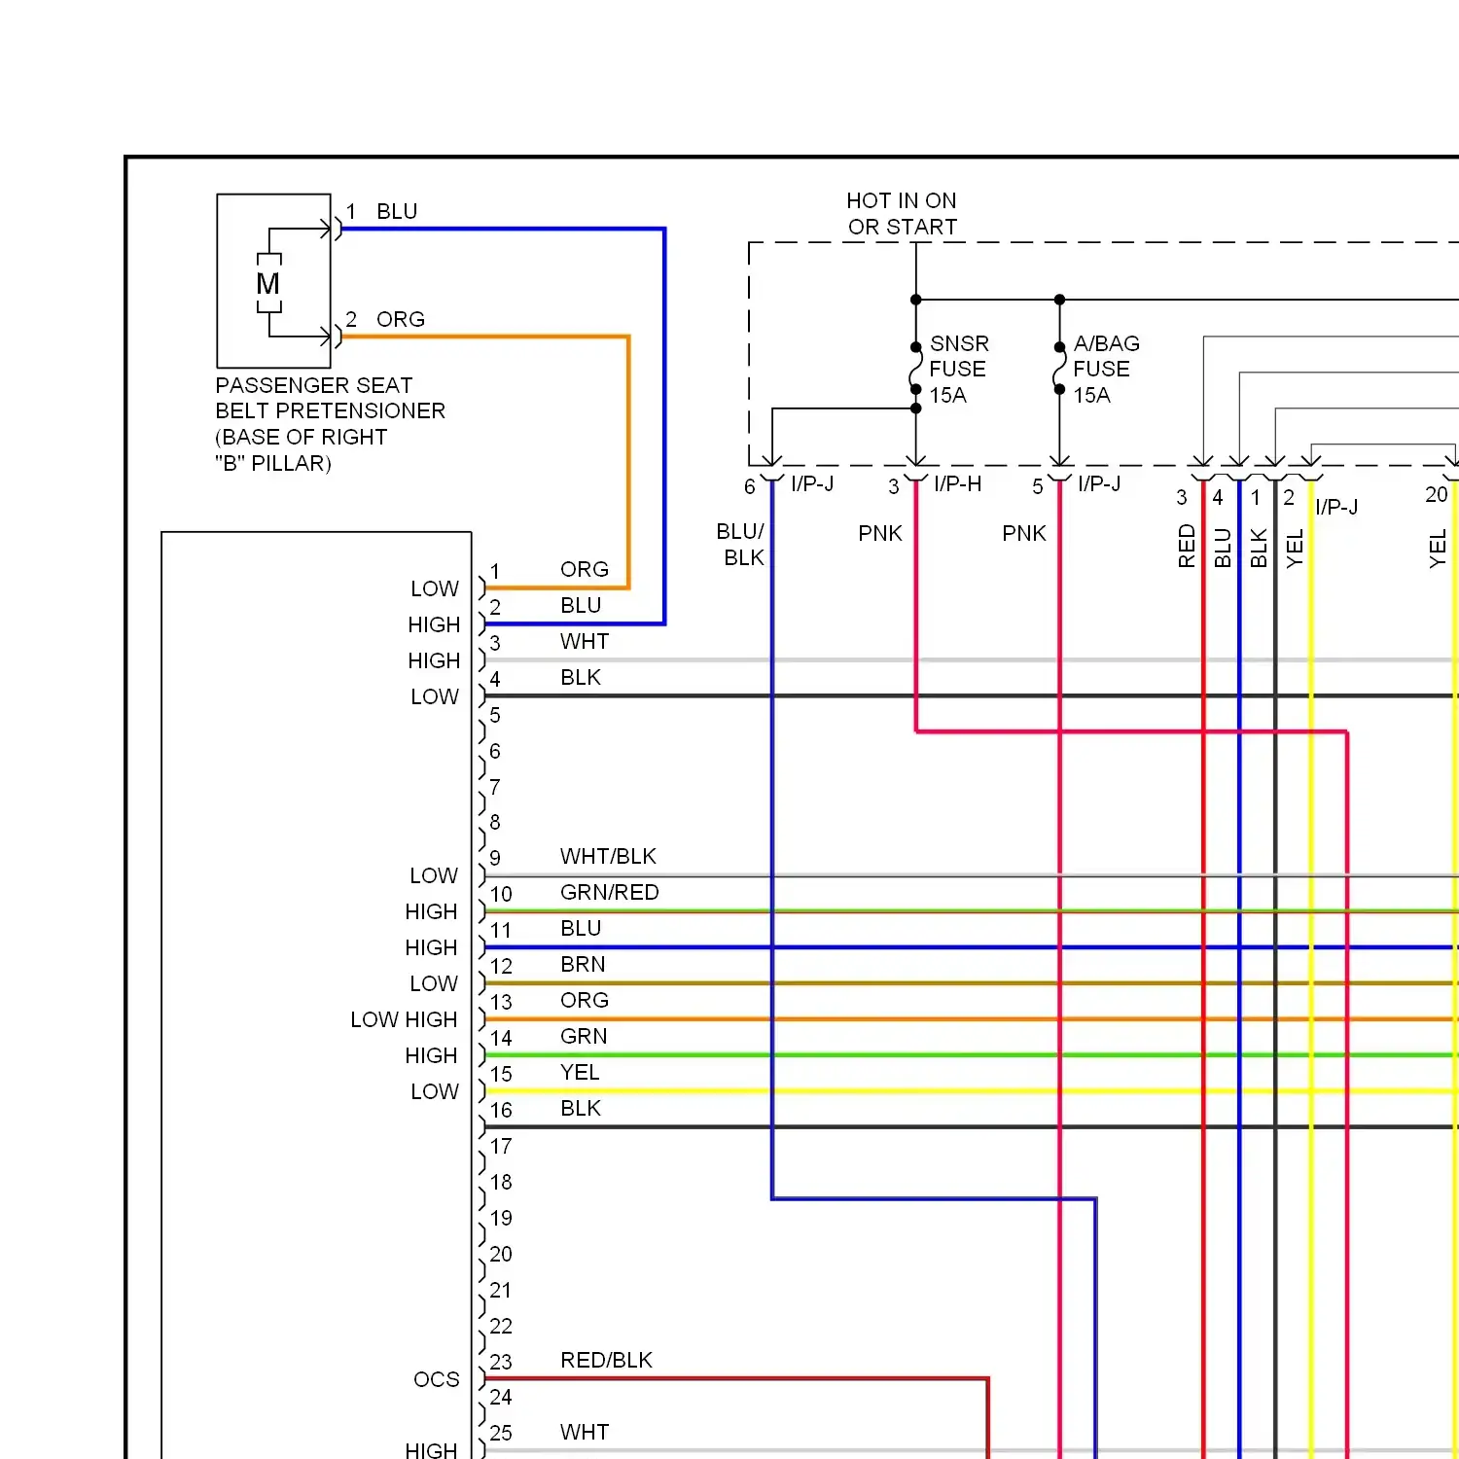Screen dimensions: 1459x1459
Task: Click the 'RED/BLK' label at pin 23
Action: [x=606, y=1361]
